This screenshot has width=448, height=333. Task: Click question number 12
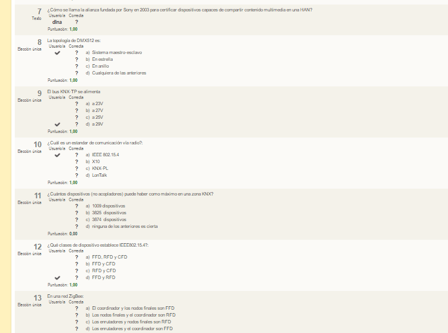click(38, 247)
